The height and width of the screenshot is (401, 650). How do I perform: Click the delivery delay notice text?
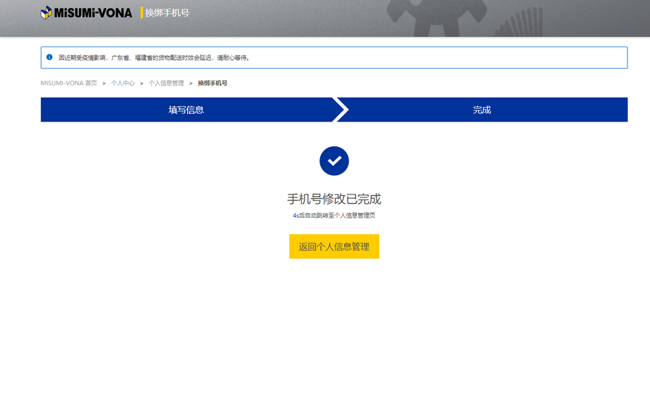(x=155, y=58)
